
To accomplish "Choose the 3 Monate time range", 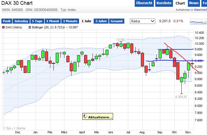I will coord(70,21).
